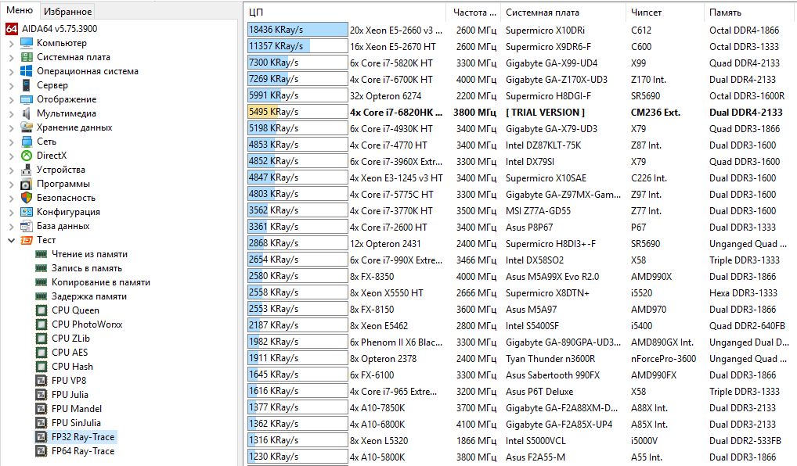Viewport: 797px width, 466px height.
Task: Click the Безопасность shield icon
Action: click(x=27, y=198)
